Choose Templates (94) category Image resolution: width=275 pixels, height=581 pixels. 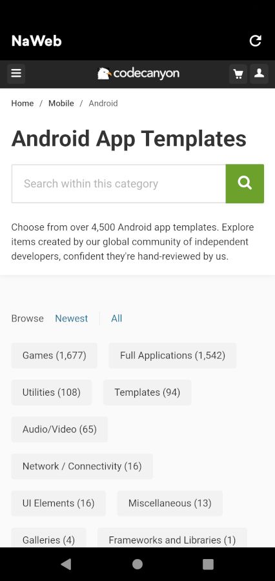(148, 392)
